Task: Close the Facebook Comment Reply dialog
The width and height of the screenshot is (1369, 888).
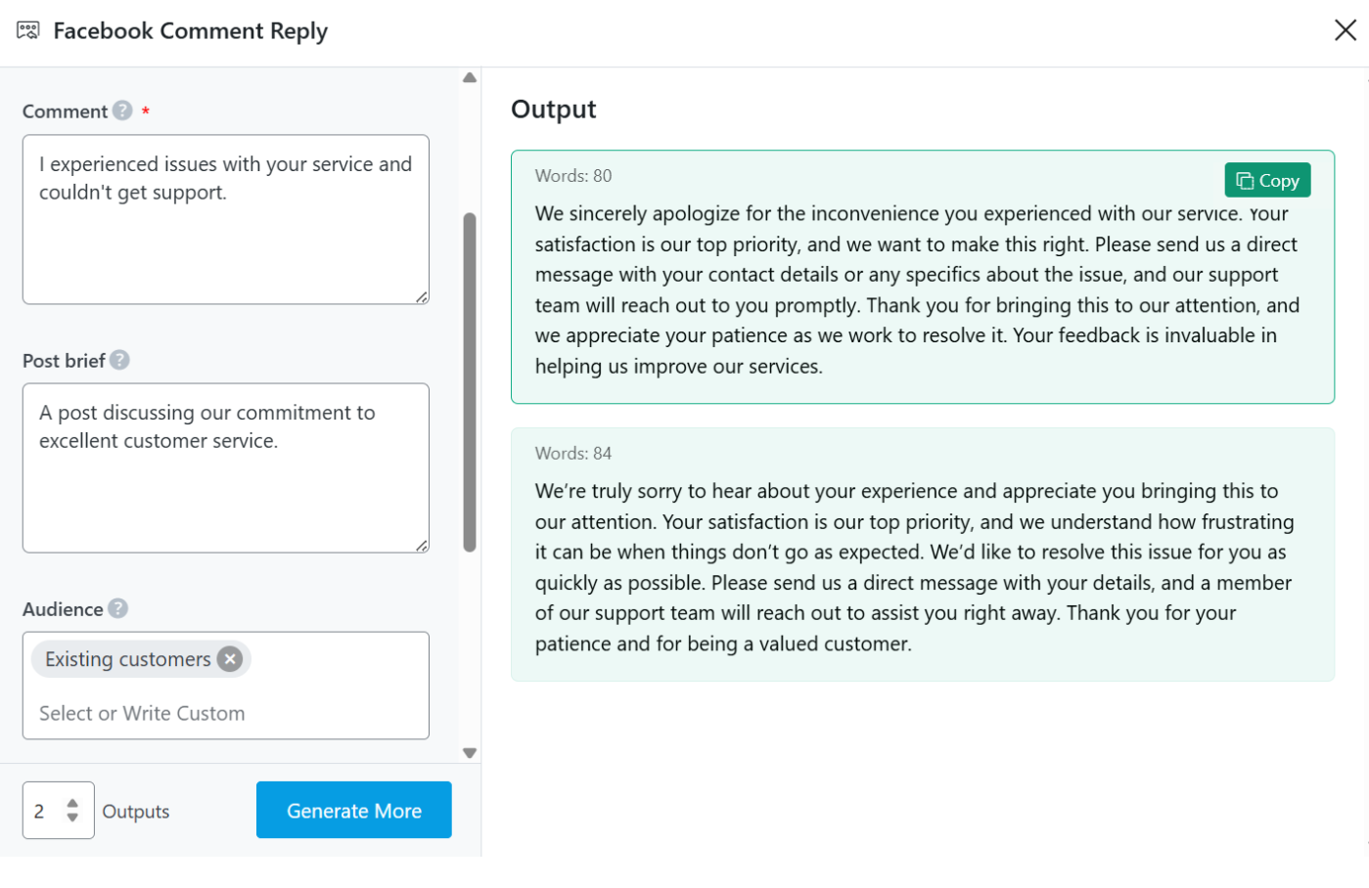Action: [1346, 30]
